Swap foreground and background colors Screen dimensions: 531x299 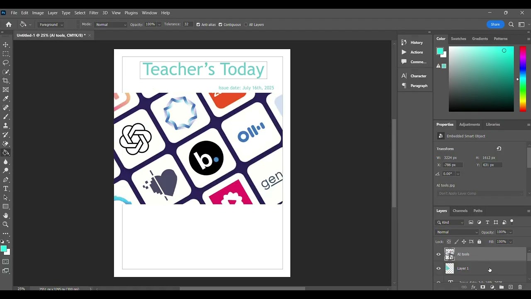tap(8, 242)
